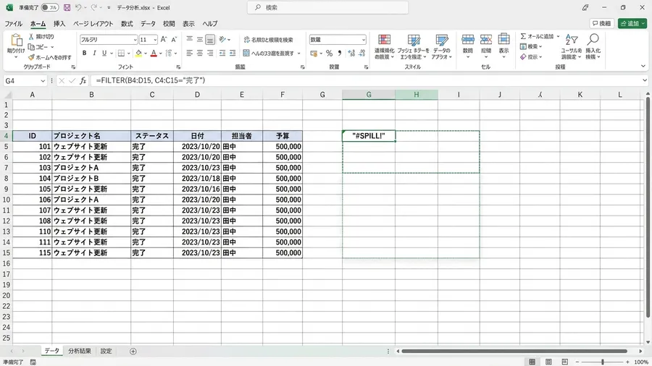Apply middle vertical alignment

(x=200, y=40)
